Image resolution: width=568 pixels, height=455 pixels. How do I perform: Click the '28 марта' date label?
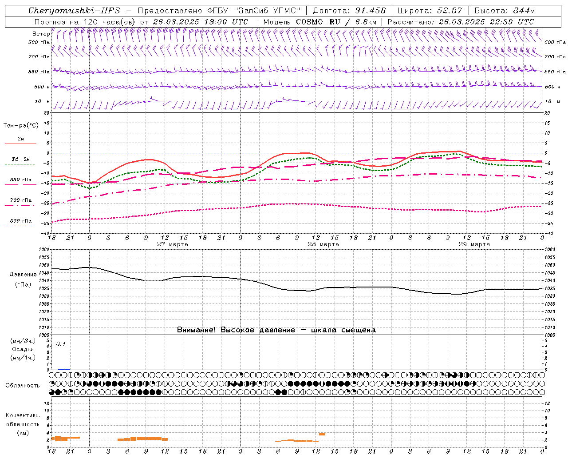(x=323, y=244)
